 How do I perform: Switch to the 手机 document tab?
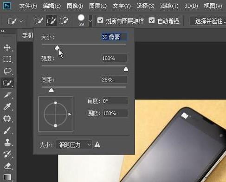tap(27, 36)
